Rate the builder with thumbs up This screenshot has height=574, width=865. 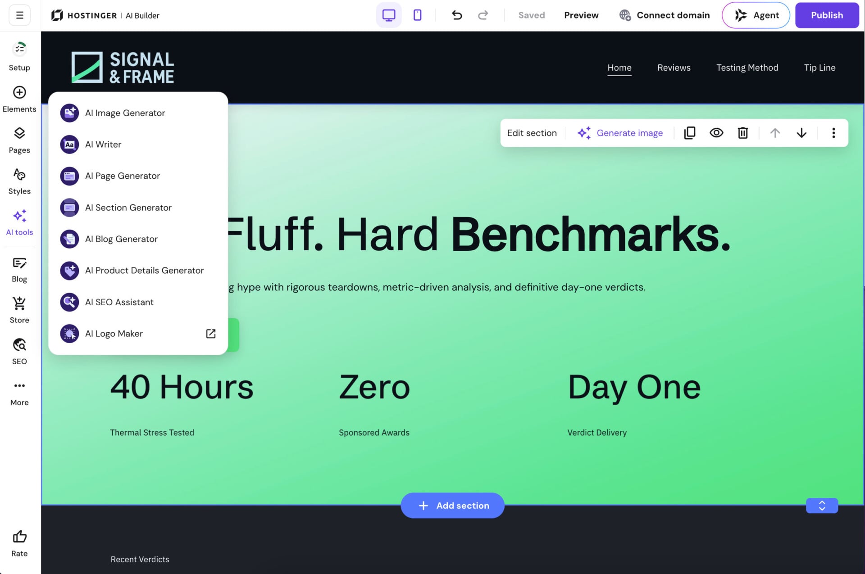click(19, 543)
